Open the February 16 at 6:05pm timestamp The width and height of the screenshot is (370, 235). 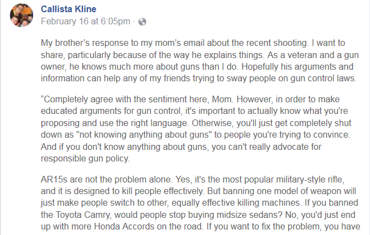86,22
